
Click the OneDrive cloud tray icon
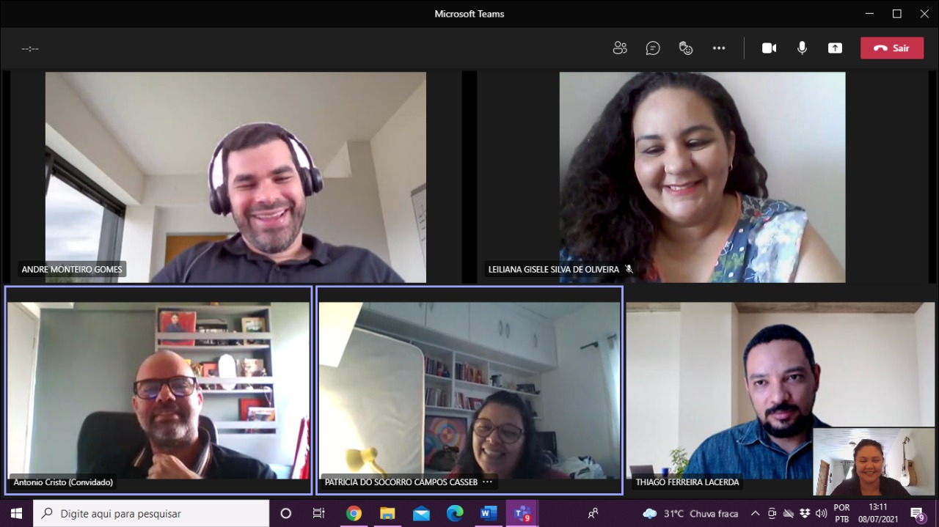click(789, 513)
